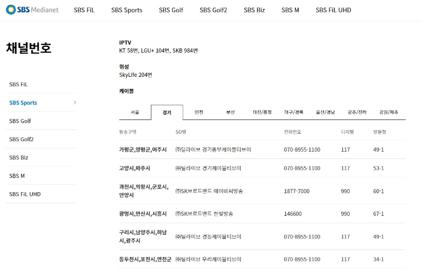The height and width of the screenshot is (269, 422).
Task: Open SBS M in top navigation bar
Action: point(290,10)
